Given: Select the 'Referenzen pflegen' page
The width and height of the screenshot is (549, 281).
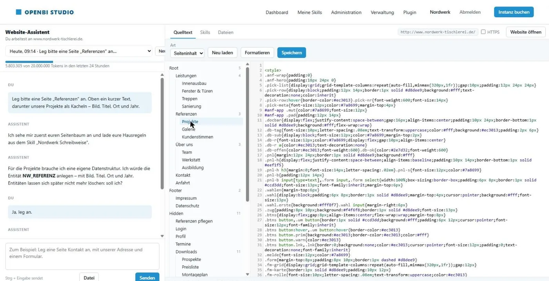Looking at the screenshot, I should click(x=194, y=221).
